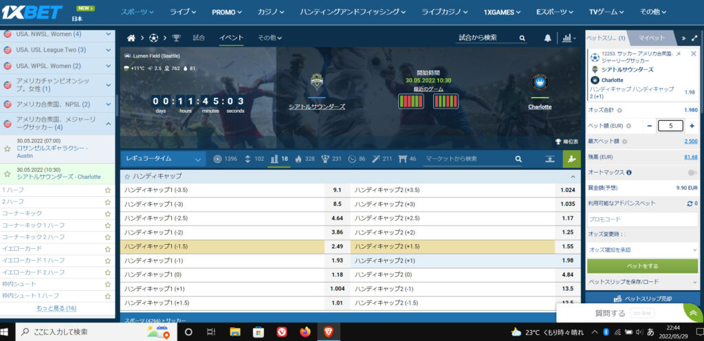Image resolution: width=704 pixels, height=341 pixels.
Task: Decrease bet amount with minus button
Action: tap(649, 126)
